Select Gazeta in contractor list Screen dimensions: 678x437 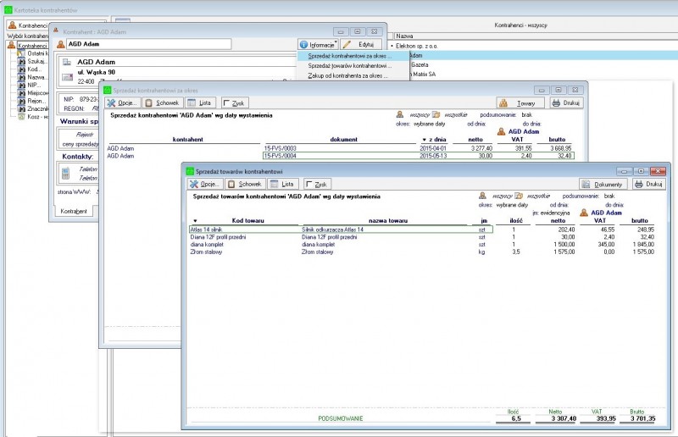(420, 64)
